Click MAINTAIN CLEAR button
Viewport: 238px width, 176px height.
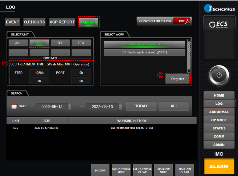point(185,170)
